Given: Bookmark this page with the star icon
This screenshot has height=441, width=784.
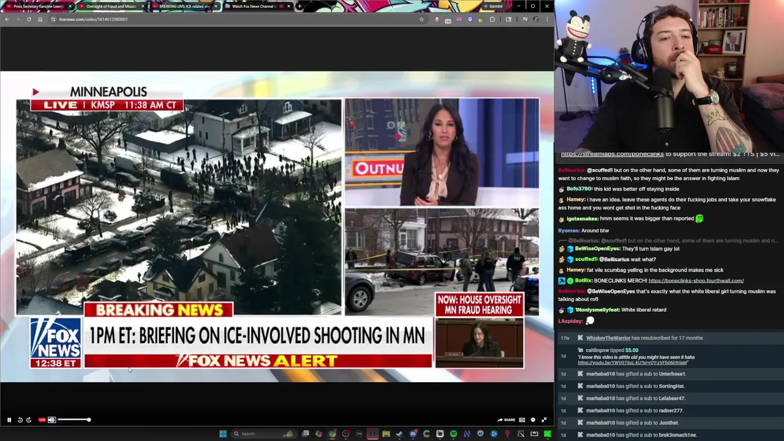Looking at the screenshot, I should [421, 19].
